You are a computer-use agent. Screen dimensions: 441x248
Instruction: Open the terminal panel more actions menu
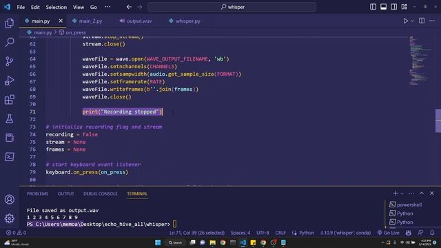pos(411,194)
